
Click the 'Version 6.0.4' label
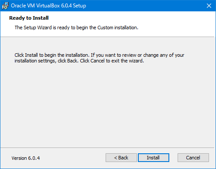coord(26,158)
